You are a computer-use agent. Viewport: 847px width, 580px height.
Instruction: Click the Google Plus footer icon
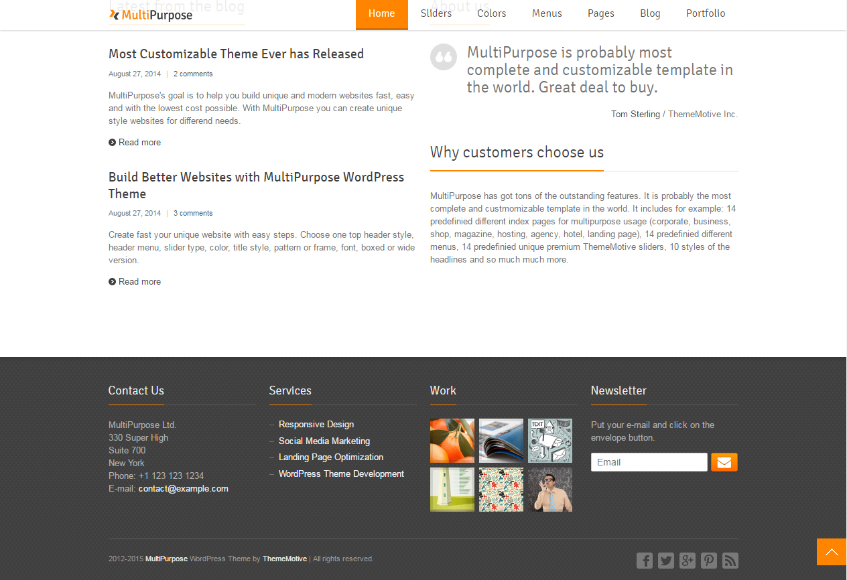[x=688, y=561]
